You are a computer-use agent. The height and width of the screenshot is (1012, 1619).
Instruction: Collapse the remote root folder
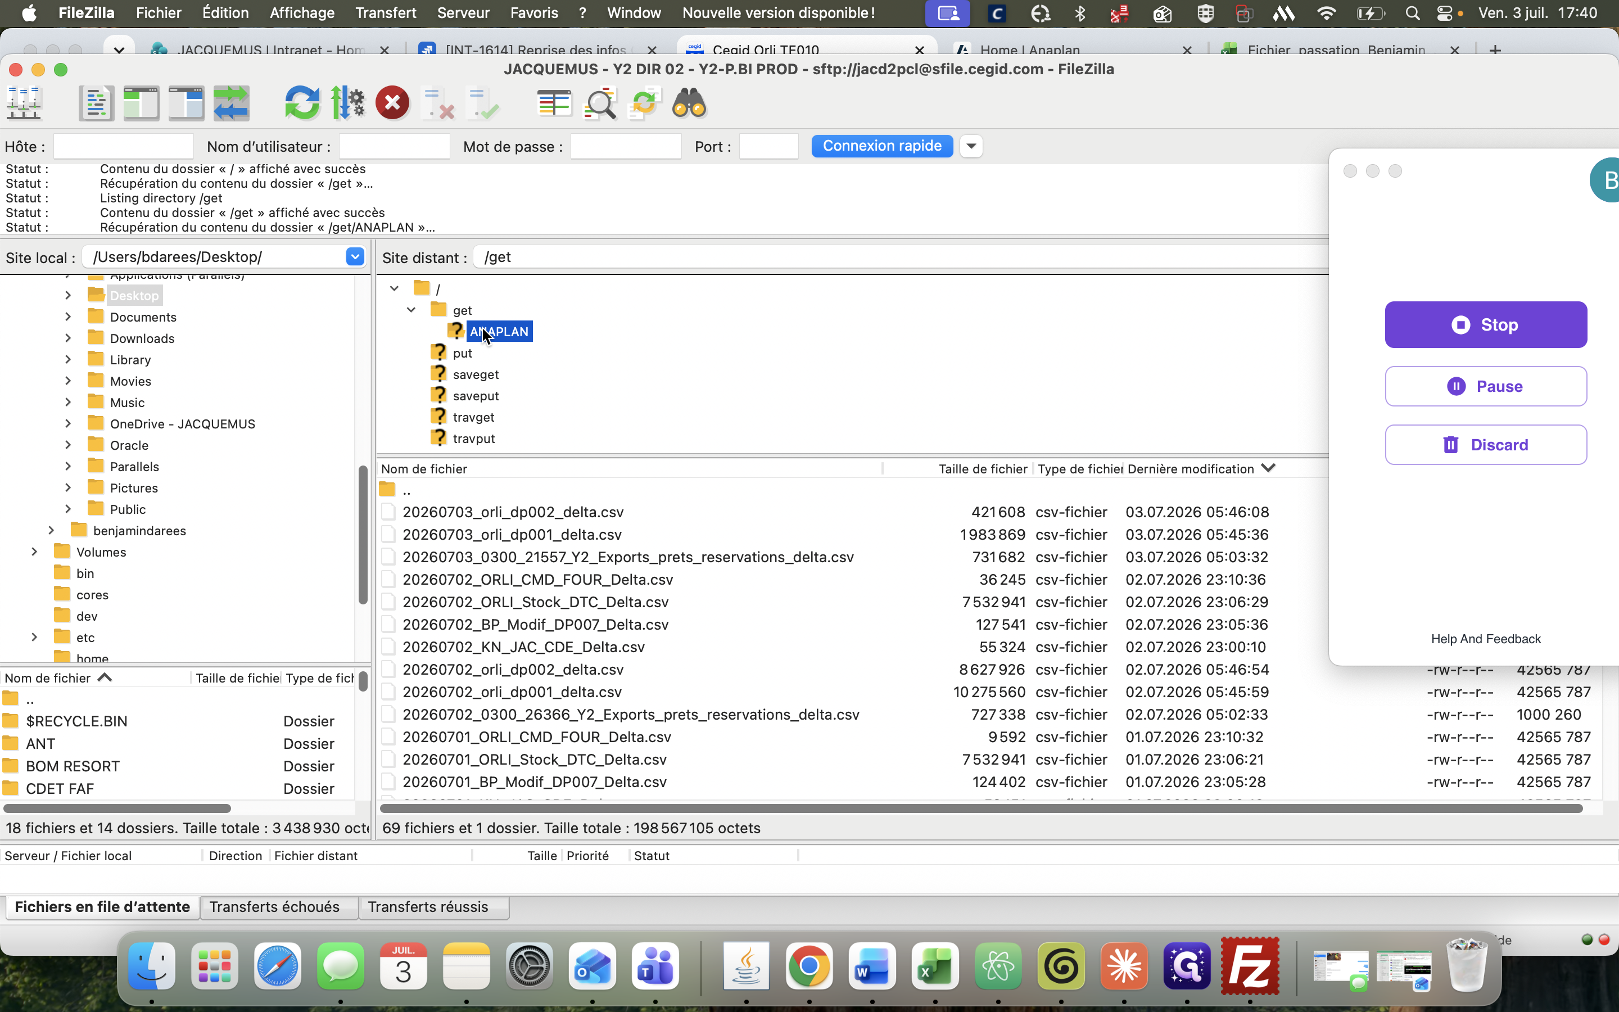[395, 288]
